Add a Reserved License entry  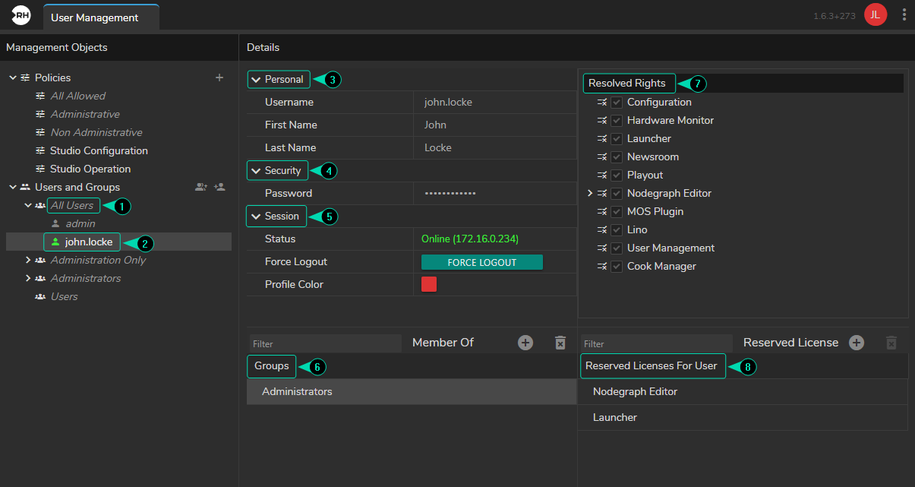click(857, 343)
